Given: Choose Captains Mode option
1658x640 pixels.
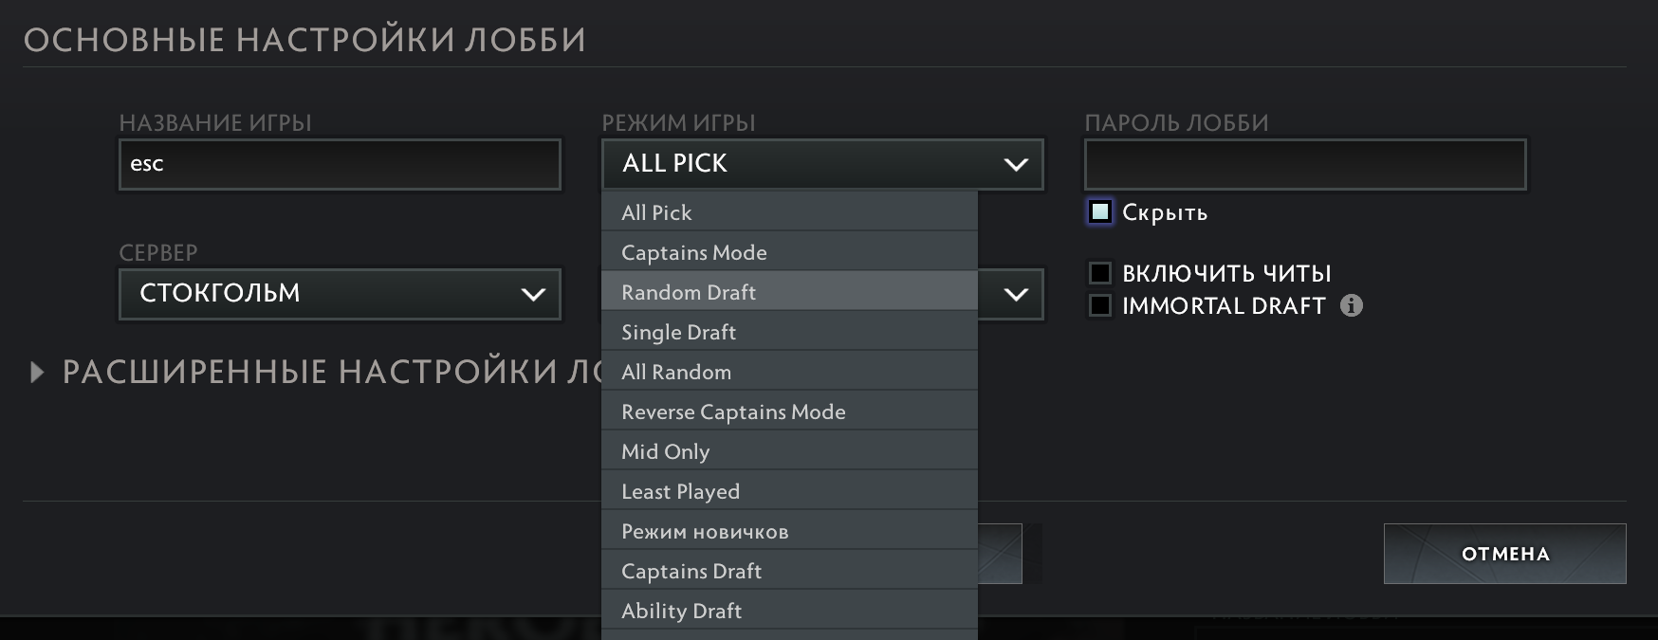Looking at the screenshot, I should pyautogui.click(x=789, y=252).
